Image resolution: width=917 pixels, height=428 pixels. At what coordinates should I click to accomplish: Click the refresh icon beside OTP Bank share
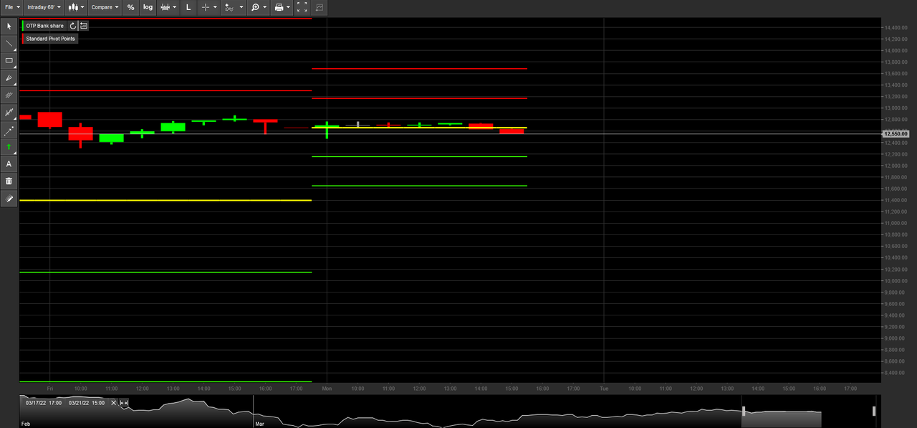[73, 26]
